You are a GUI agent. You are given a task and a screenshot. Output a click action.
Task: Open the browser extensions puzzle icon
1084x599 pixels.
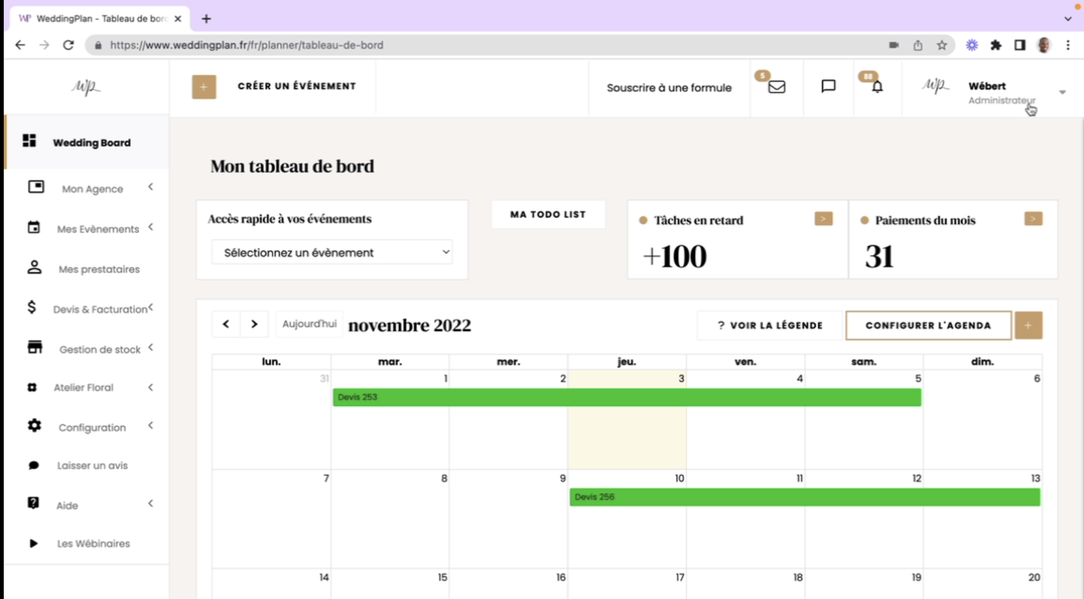[x=995, y=45]
